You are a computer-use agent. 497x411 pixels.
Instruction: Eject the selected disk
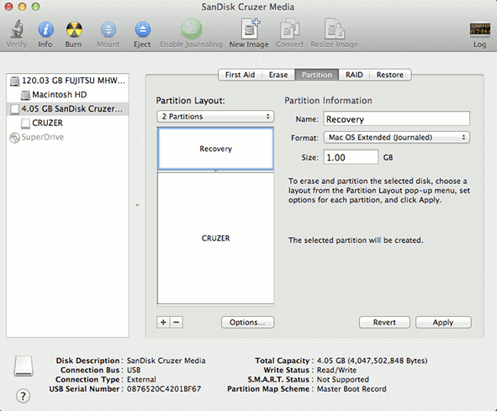pyautogui.click(x=142, y=29)
